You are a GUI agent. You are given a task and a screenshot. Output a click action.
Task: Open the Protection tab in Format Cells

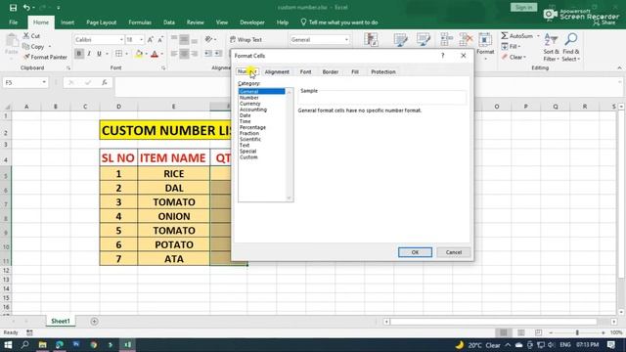[383, 71]
